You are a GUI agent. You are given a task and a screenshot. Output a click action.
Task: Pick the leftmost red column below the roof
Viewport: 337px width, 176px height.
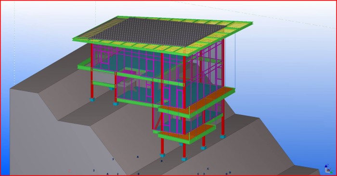coord(92,71)
